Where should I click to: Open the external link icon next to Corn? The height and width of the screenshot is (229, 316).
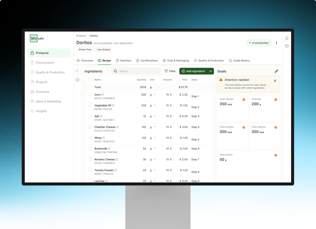pyautogui.click(x=102, y=95)
